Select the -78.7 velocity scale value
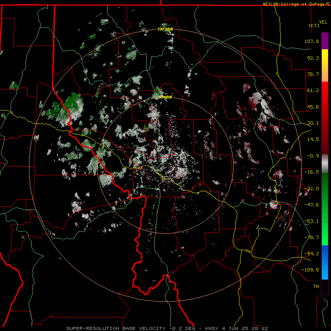 312,238
